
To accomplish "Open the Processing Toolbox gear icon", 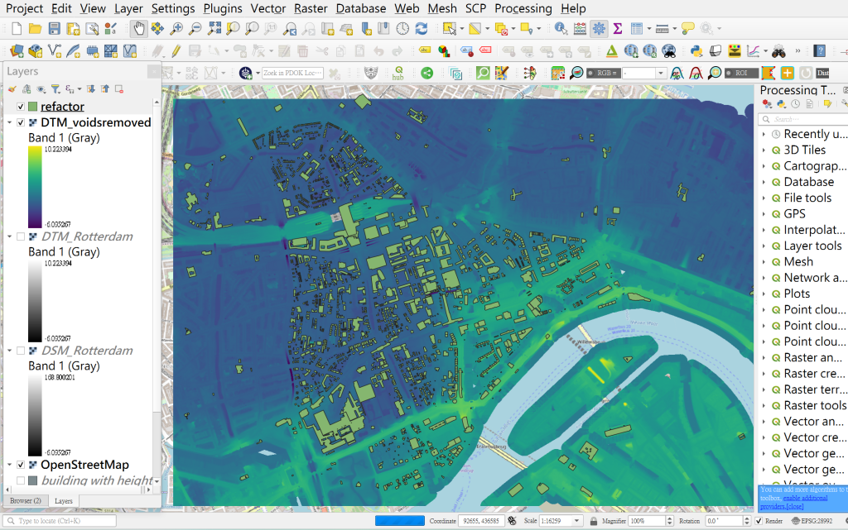I will (599, 29).
